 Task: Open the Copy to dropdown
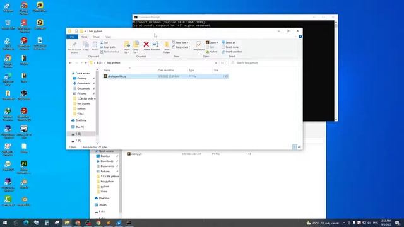[136, 47]
